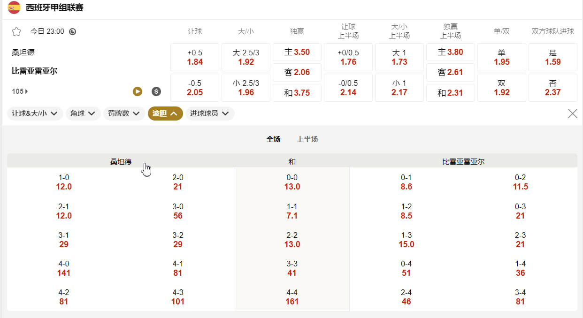Expand the 105 more markets arrow
This screenshot has width=583, height=318.
[x=20, y=91]
